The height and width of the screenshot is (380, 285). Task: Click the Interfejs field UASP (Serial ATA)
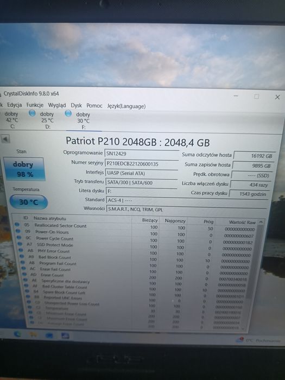[142, 173]
